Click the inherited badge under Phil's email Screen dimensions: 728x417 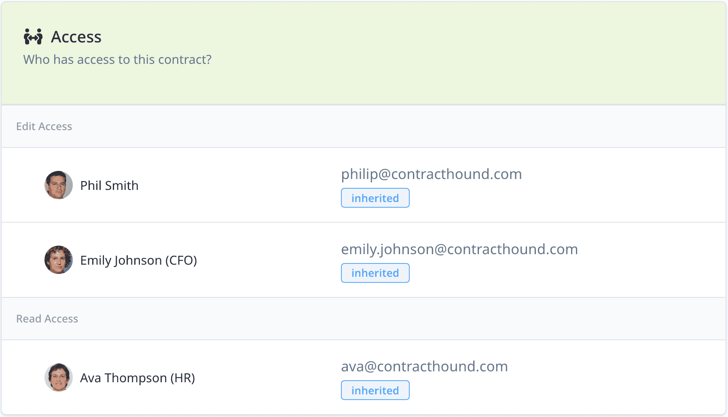375,198
